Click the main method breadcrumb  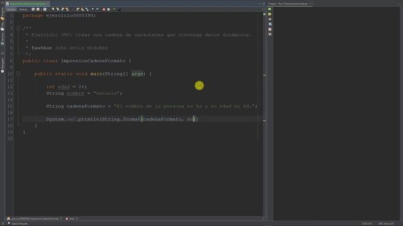(x=71, y=218)
